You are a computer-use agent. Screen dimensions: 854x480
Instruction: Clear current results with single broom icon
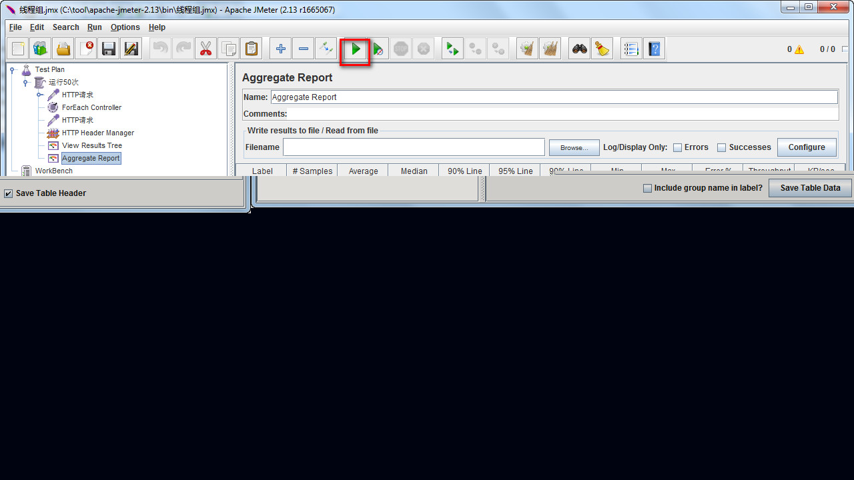pos(528,49)
